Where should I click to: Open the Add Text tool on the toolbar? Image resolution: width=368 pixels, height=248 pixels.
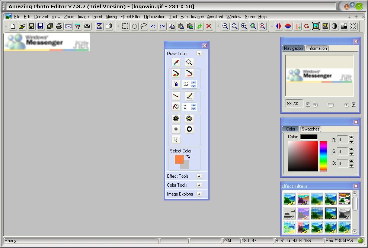coord(297,26)
